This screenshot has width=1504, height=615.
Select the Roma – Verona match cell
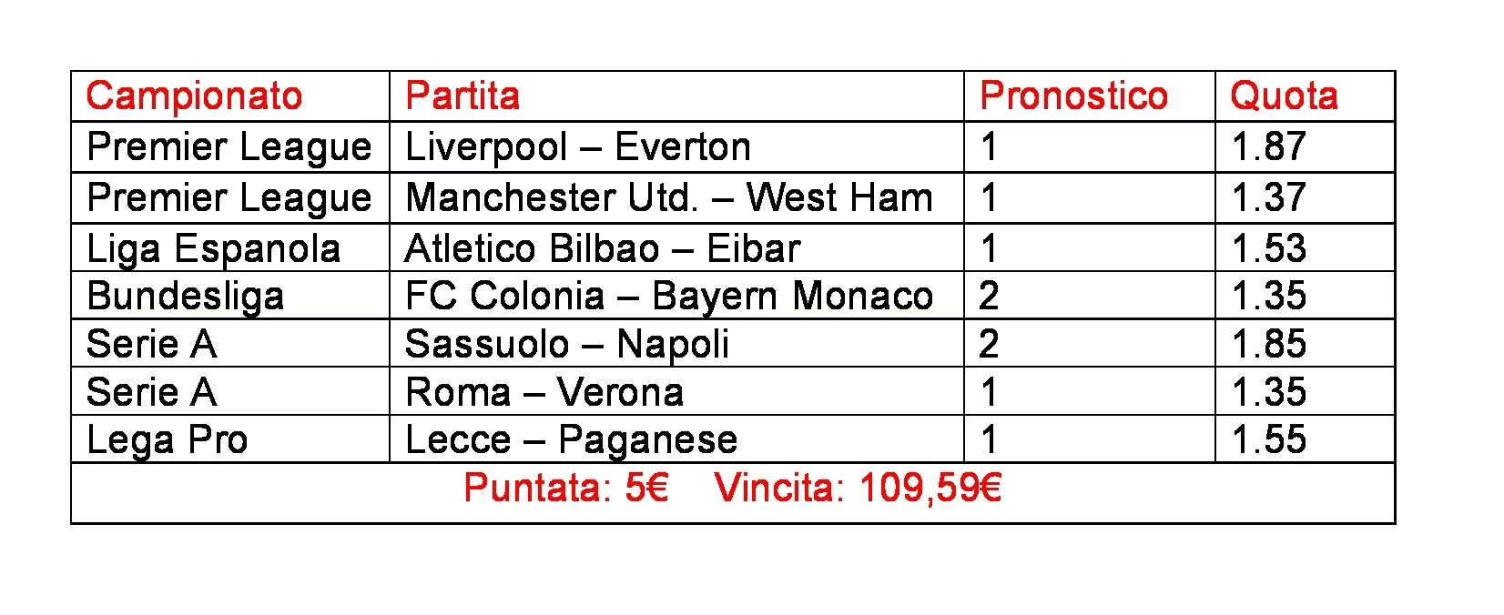click(544, 392)
